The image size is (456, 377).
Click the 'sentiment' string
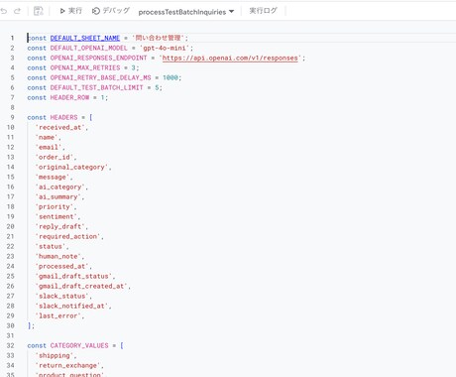(57, 216)
